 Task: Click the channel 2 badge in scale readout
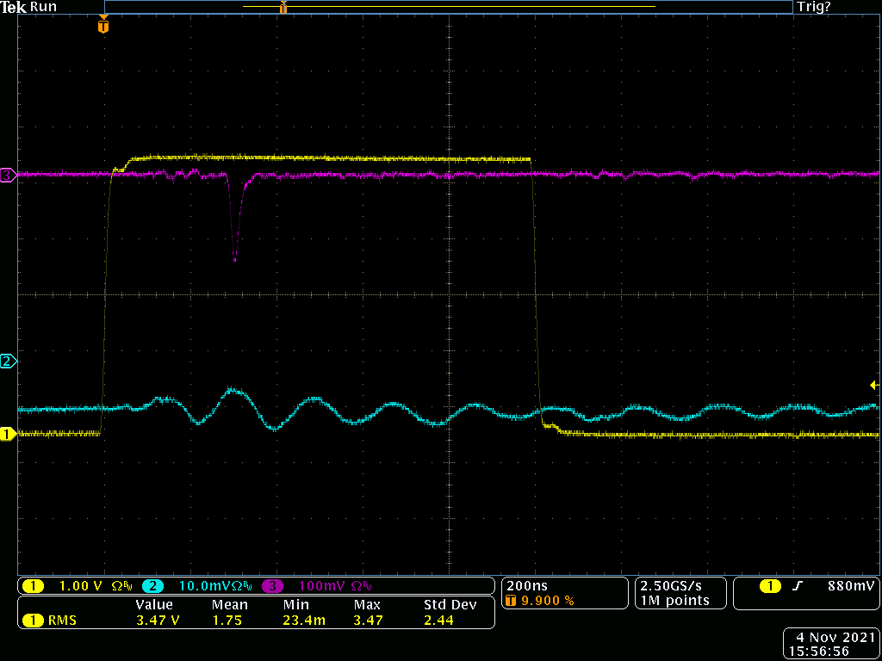pos(152,586)
